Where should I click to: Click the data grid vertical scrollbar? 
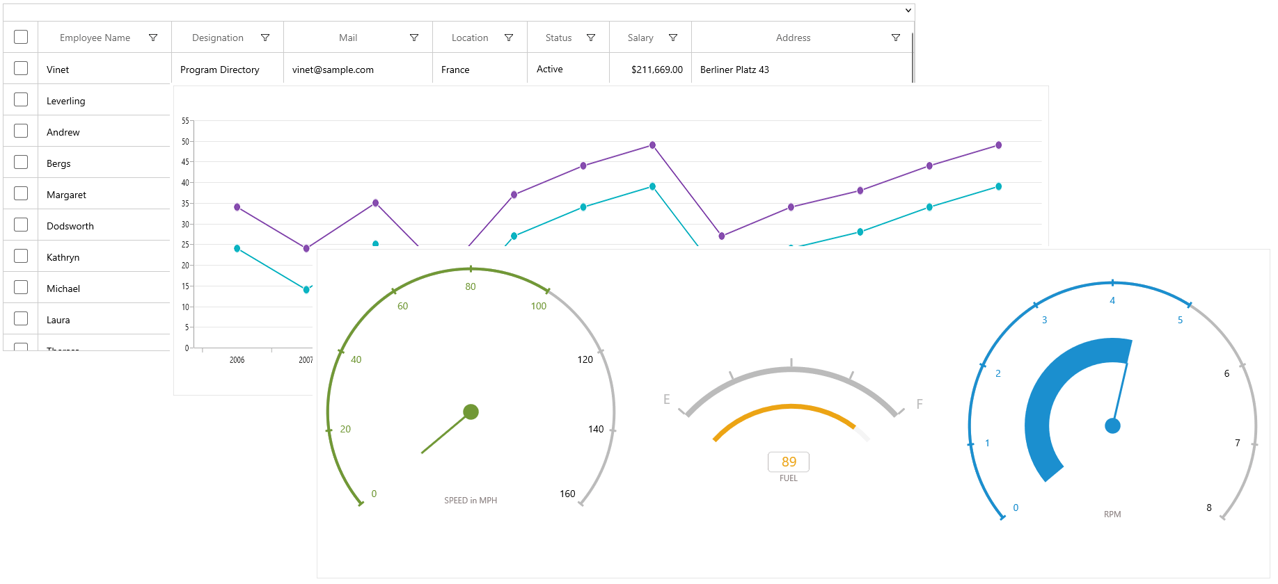coord(912,57)
